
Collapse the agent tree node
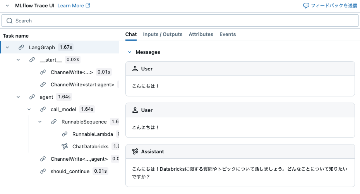tap(18, 97)
